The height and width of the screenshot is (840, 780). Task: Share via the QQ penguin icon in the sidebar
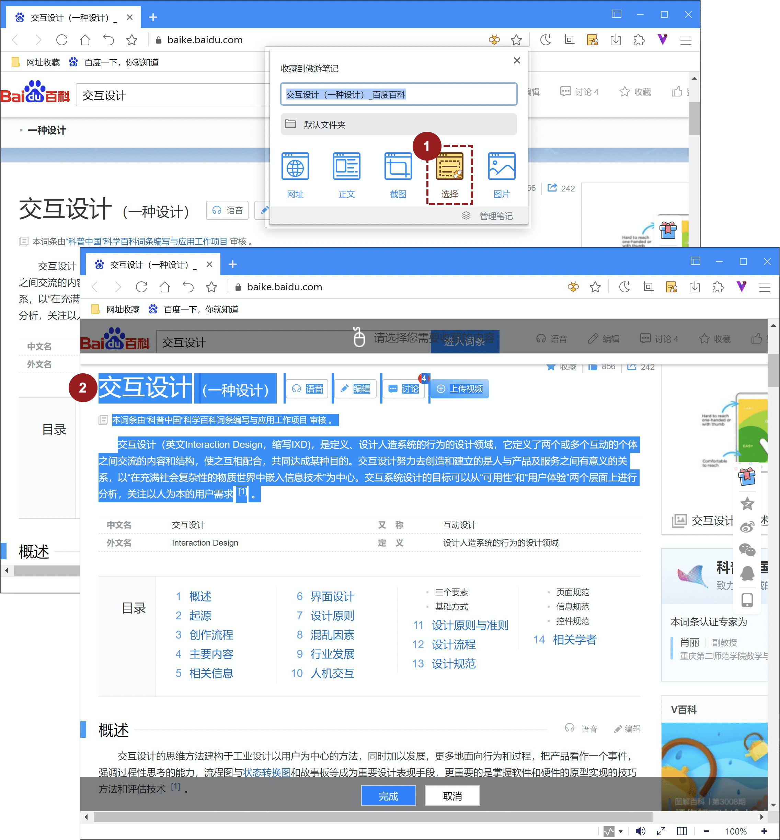pos(747,573)
